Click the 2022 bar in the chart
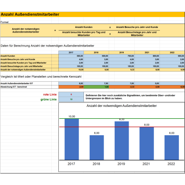The image size is (185, 185). pyautogui.click(x=171, y=148)
